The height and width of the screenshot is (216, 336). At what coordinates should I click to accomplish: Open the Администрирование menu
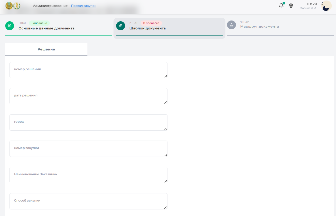[50, 6]
